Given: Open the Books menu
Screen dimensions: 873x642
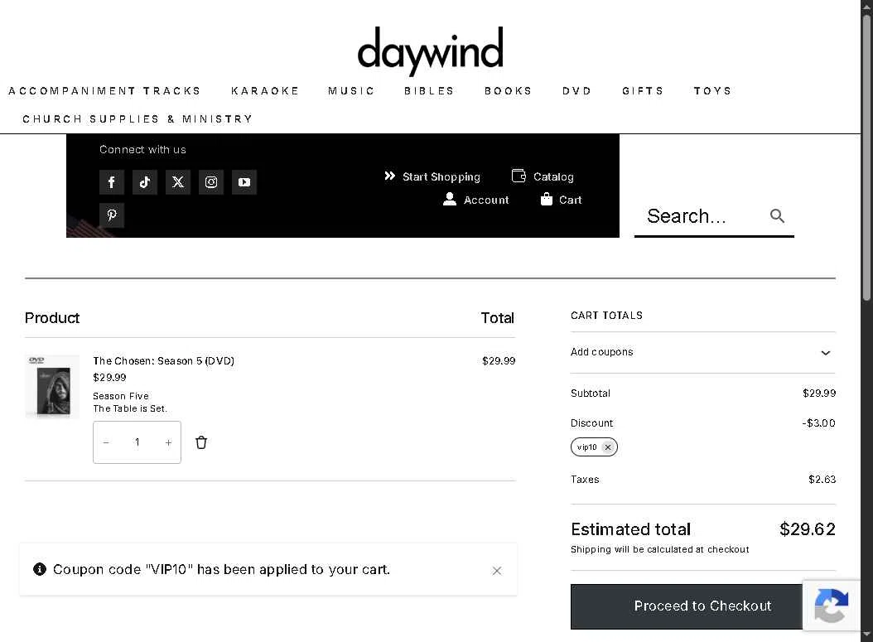Looking at the screenshot, I should click(x=509, y=91).
